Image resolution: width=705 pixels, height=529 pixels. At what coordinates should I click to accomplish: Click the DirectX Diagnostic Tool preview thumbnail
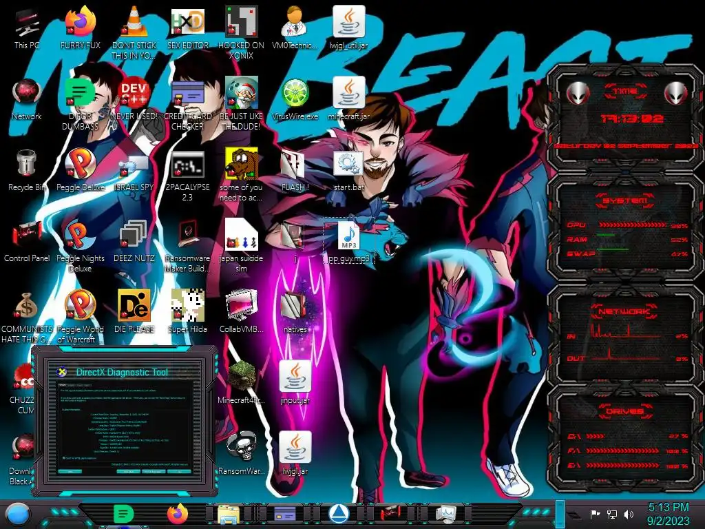pyautogui.click(x=124, y=422)
